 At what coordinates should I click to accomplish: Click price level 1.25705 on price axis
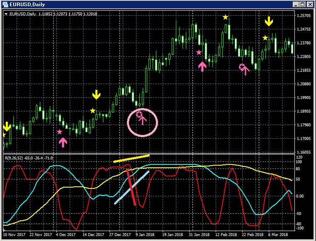tap(304, 16)
